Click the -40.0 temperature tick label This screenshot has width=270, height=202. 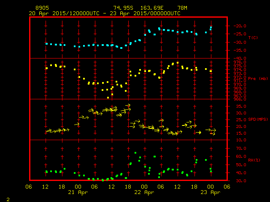pos(240,58)
